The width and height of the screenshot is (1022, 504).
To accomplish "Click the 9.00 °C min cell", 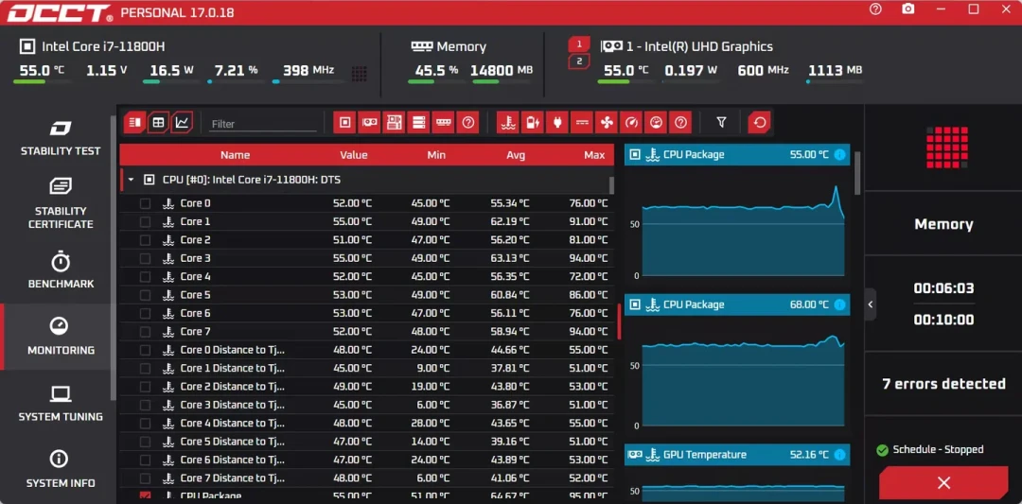I will (432, 369).
